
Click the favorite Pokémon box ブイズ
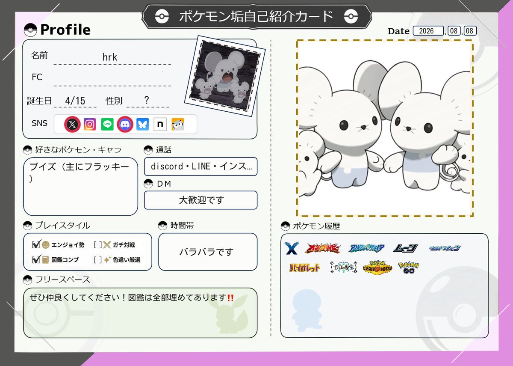click(81, 186)
